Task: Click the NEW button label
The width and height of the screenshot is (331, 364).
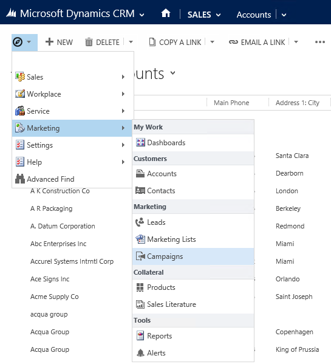Action: [65, 43]
